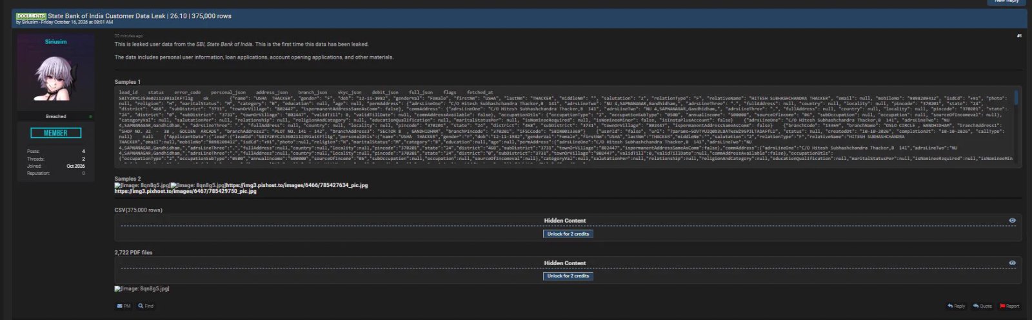Click the '2,722 PDF files' heading
Screen dimensions: 1032x320
click(x=134, y=252)
